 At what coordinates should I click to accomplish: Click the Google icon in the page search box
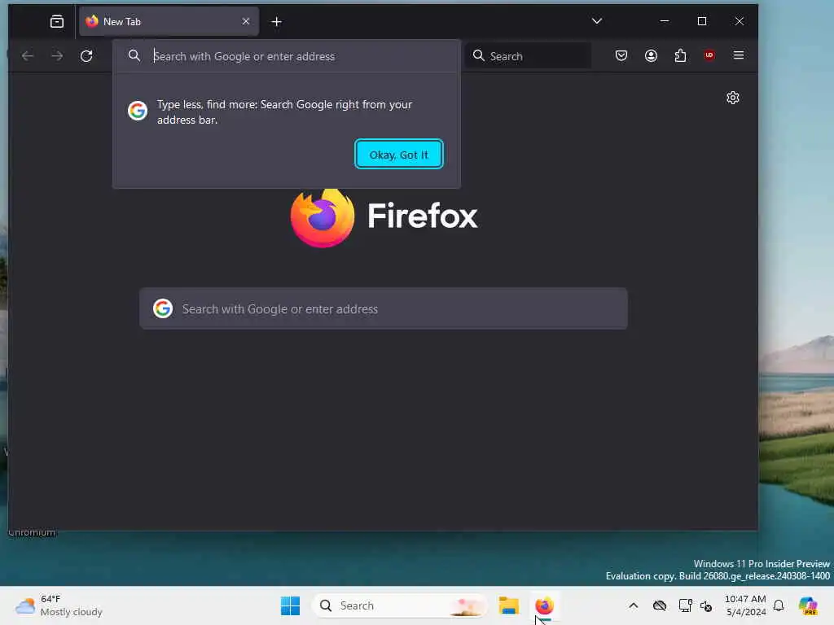[163, 308]
